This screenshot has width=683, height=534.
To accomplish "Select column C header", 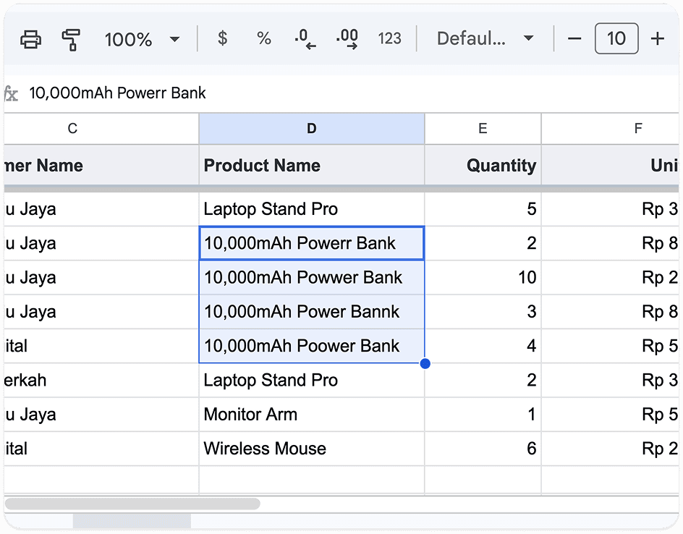I will click(x=101, y=129).
